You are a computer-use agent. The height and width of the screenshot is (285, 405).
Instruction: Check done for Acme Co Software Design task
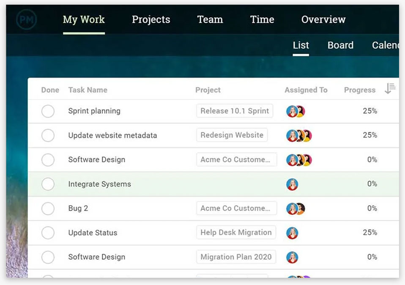click(48, 160)
